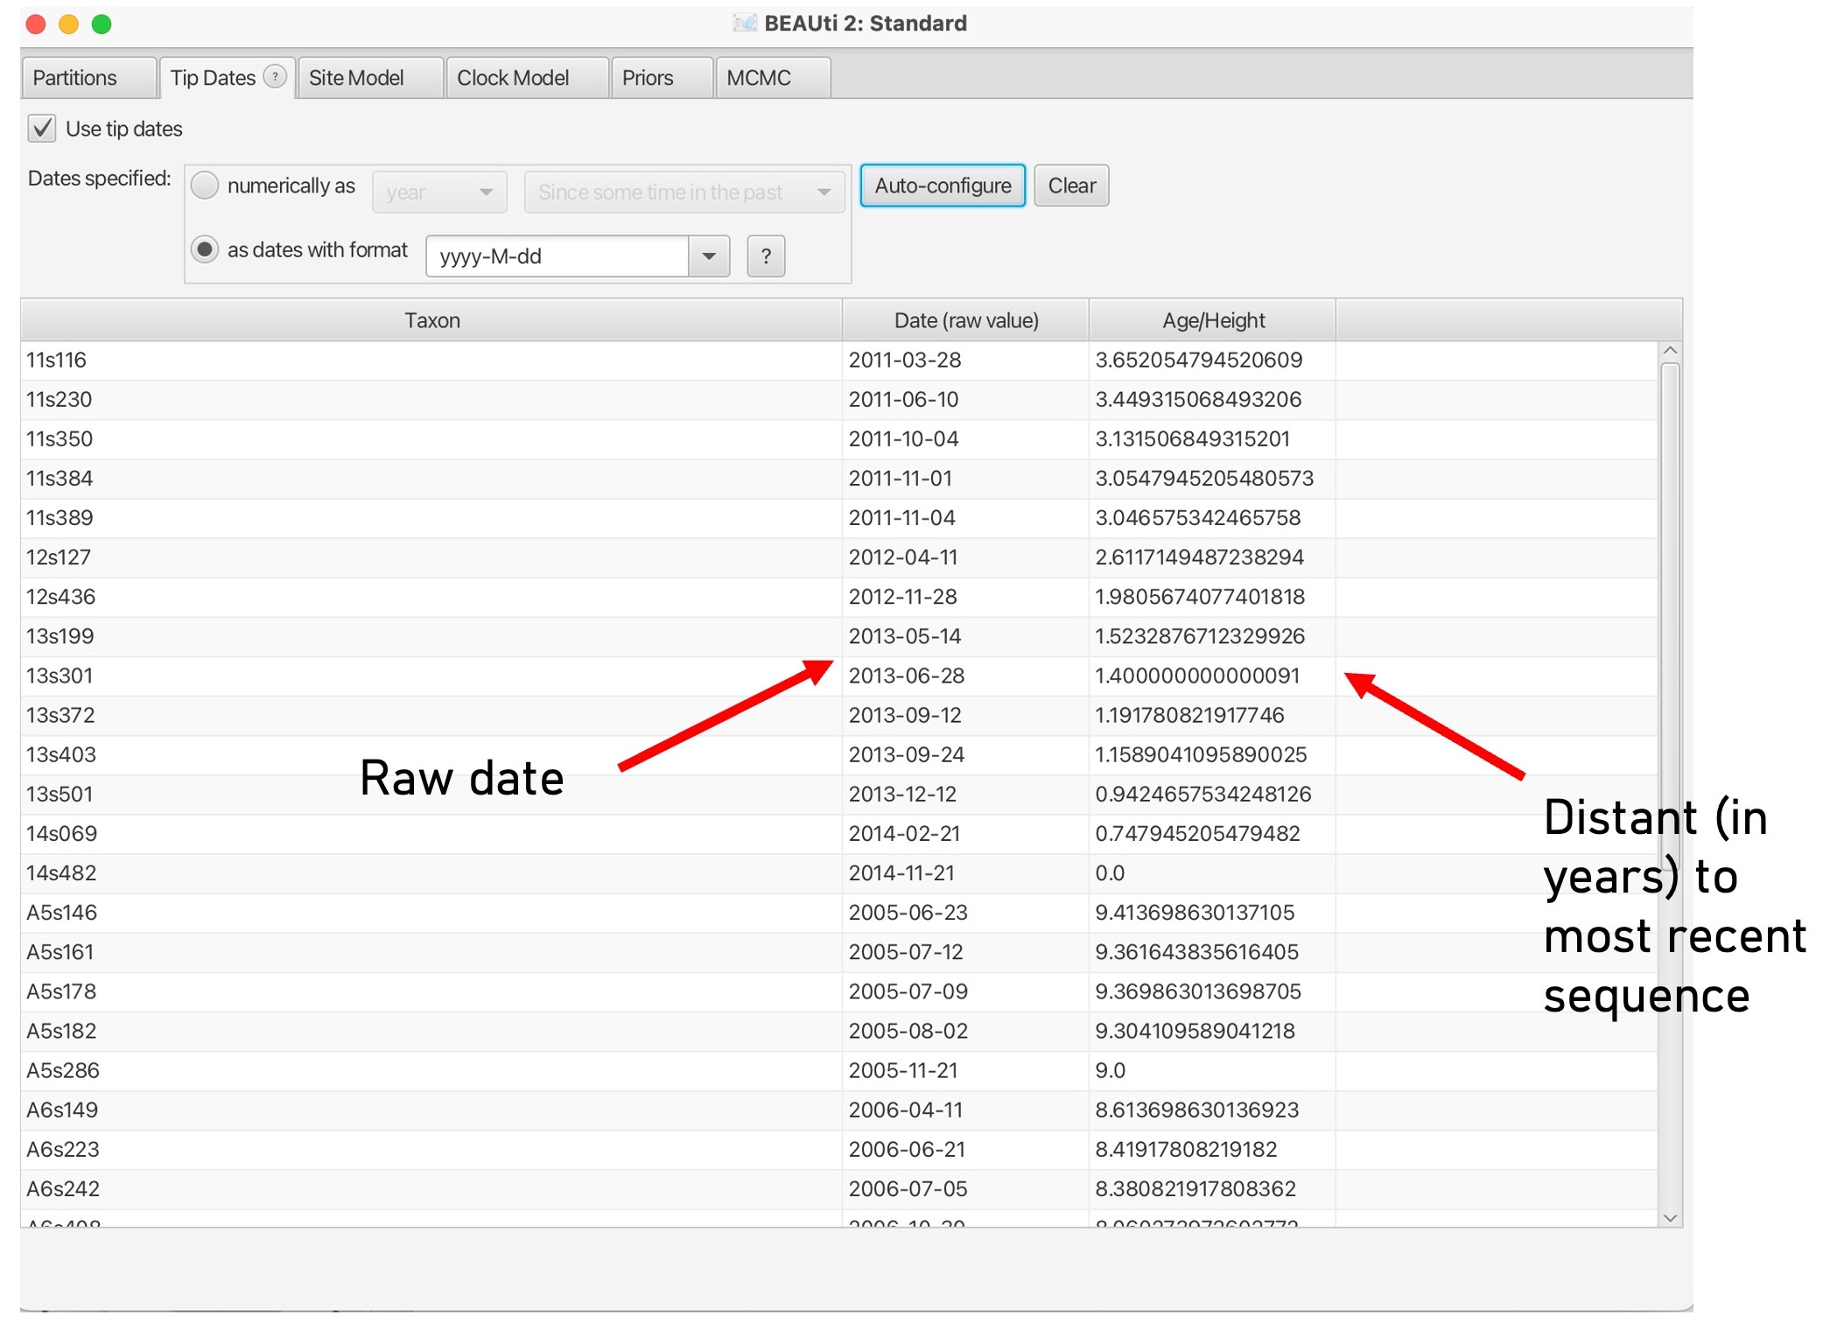Switch to the Partitions tab
1823x1331 pixels.
(88, 78)
